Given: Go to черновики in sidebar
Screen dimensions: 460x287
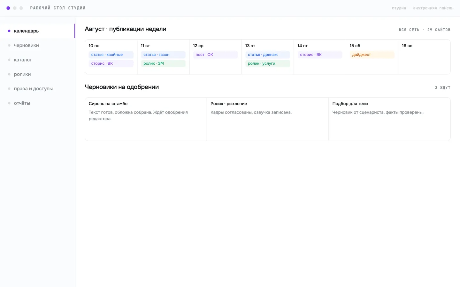Looking at the screenshot, I should click(37, 45).
